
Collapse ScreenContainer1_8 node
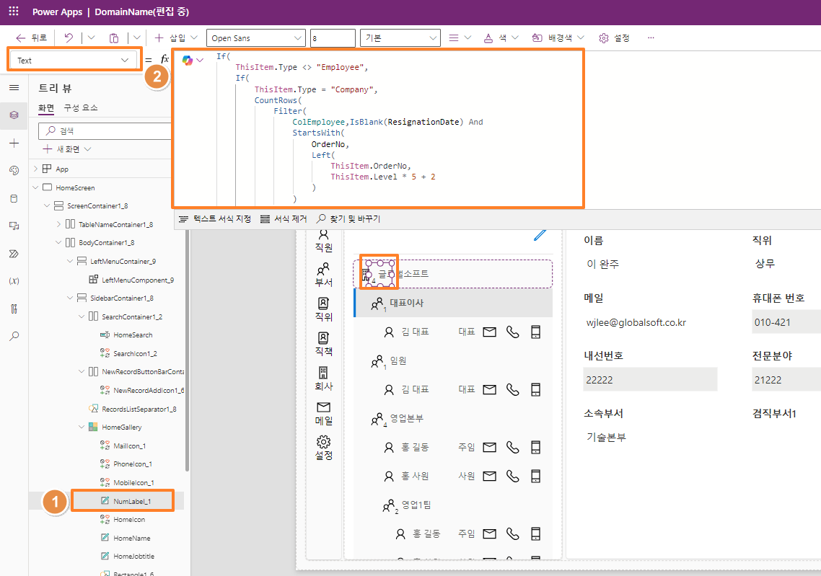coord(47,205)
